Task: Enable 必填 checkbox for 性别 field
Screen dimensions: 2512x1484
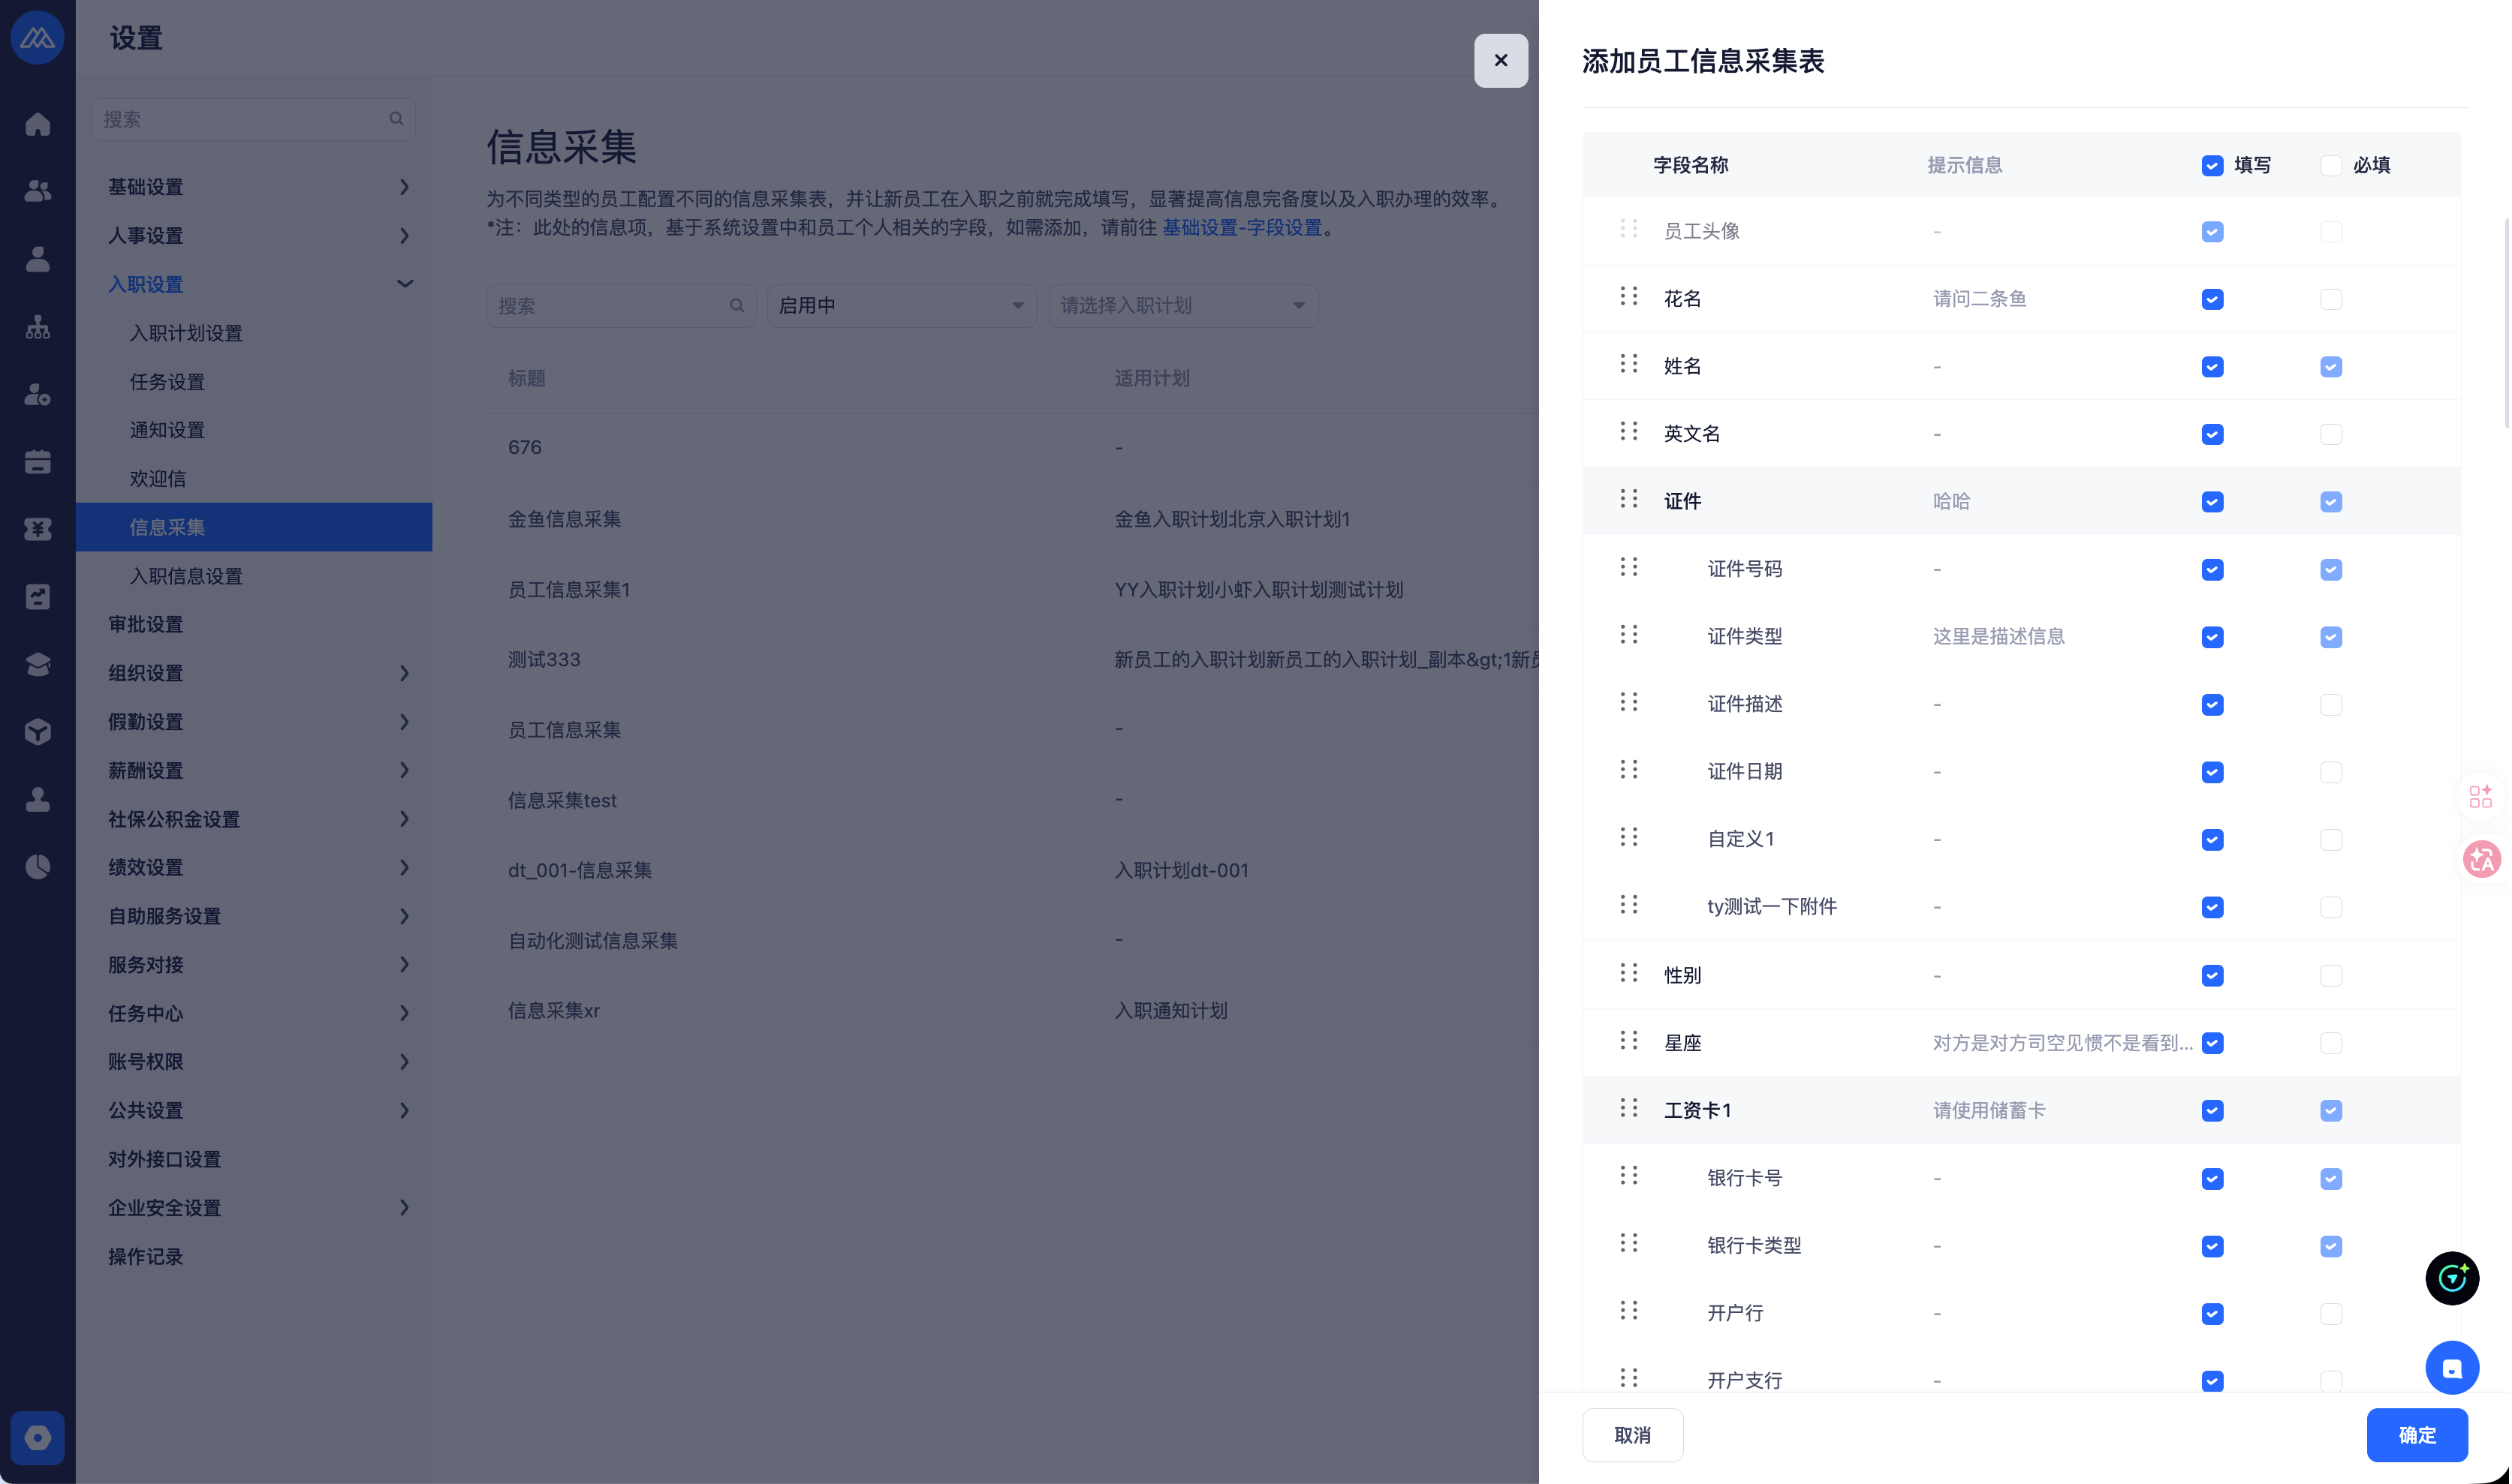Action: pos(2331,975)
